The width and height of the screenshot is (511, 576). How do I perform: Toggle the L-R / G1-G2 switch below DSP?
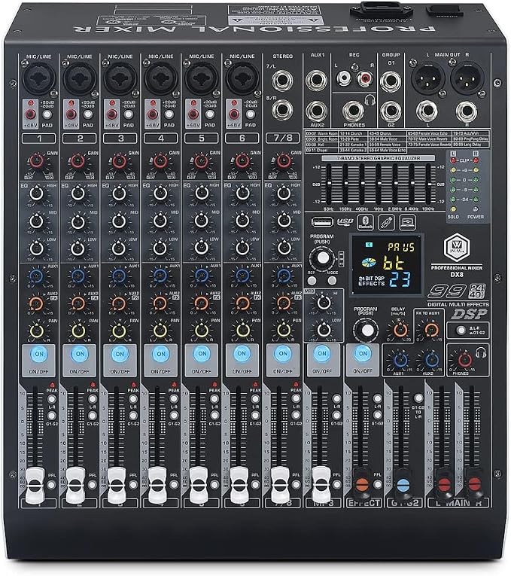point(461,330)
